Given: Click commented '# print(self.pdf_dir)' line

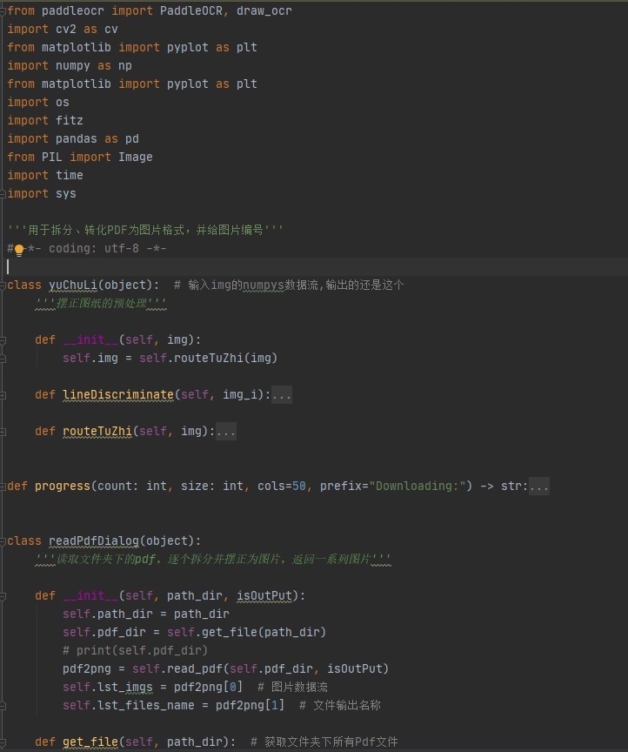Looking at the screenshot, I should (x=135, y=651).
